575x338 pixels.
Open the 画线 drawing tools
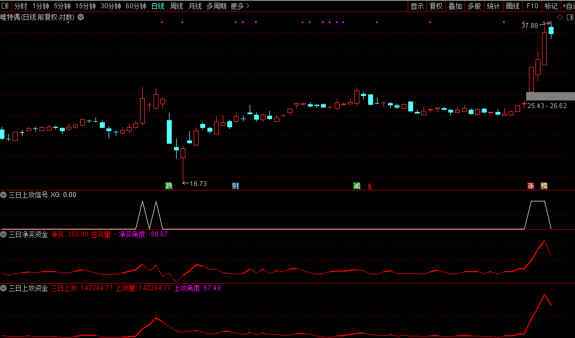point(512,6)
